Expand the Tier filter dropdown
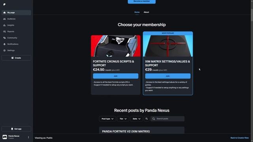This screenshot has height=142, width=253. coord(123,119)
